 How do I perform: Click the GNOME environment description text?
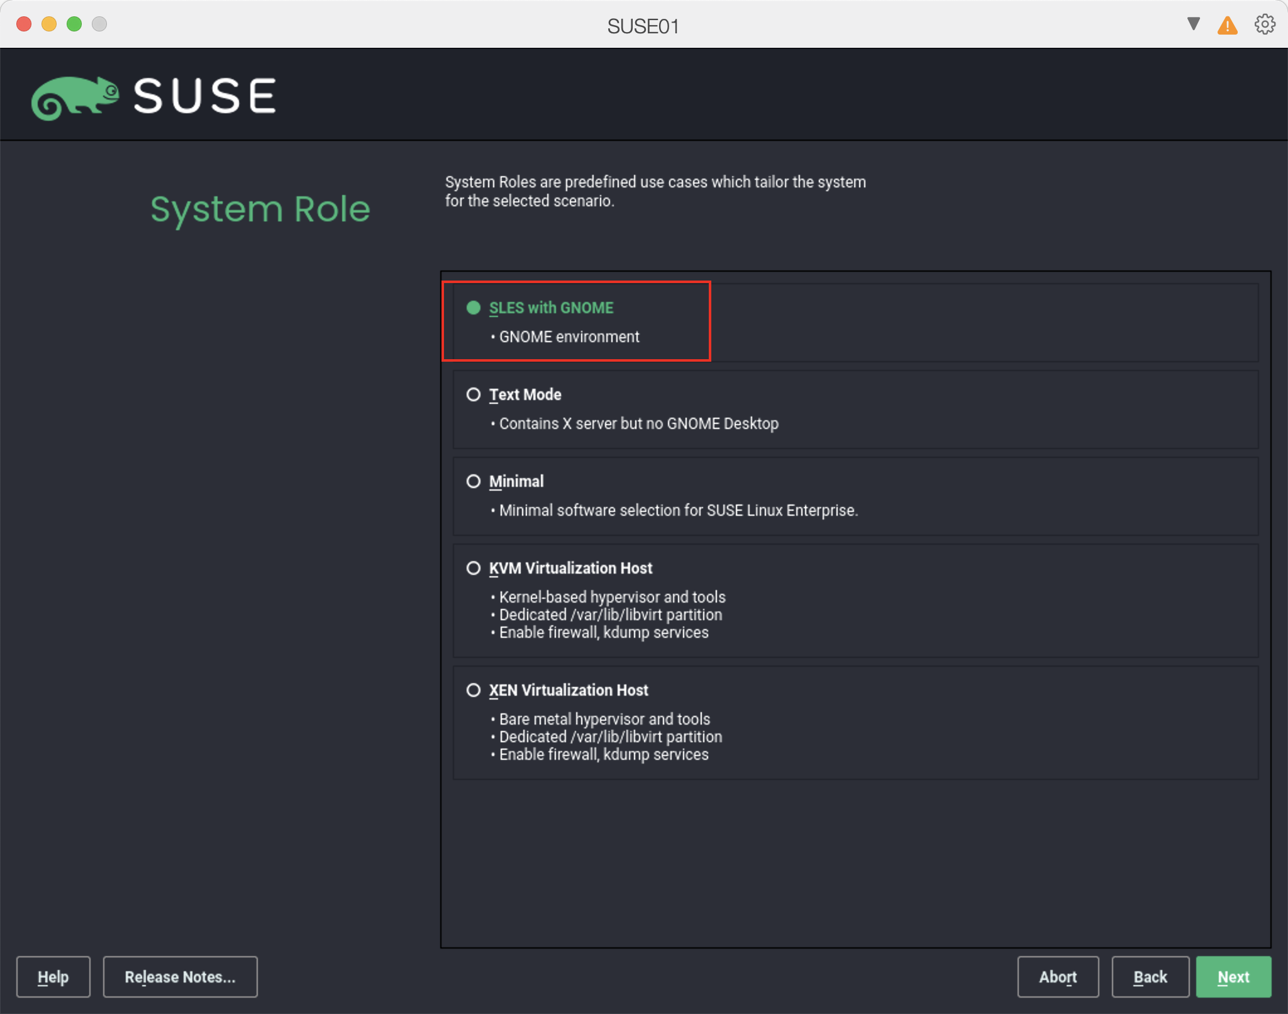pos(569,337)
